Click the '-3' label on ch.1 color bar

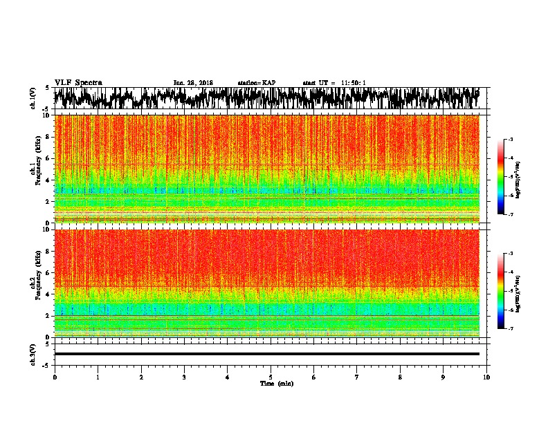(510, 140)
